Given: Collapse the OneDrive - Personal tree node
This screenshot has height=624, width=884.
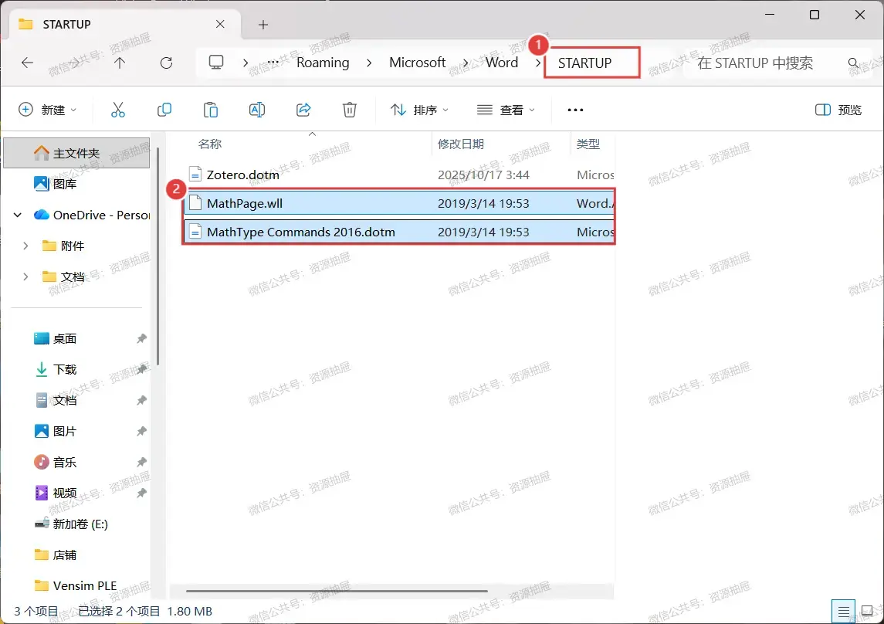Looking at the screenshot, I should click(x=18, y=215).
